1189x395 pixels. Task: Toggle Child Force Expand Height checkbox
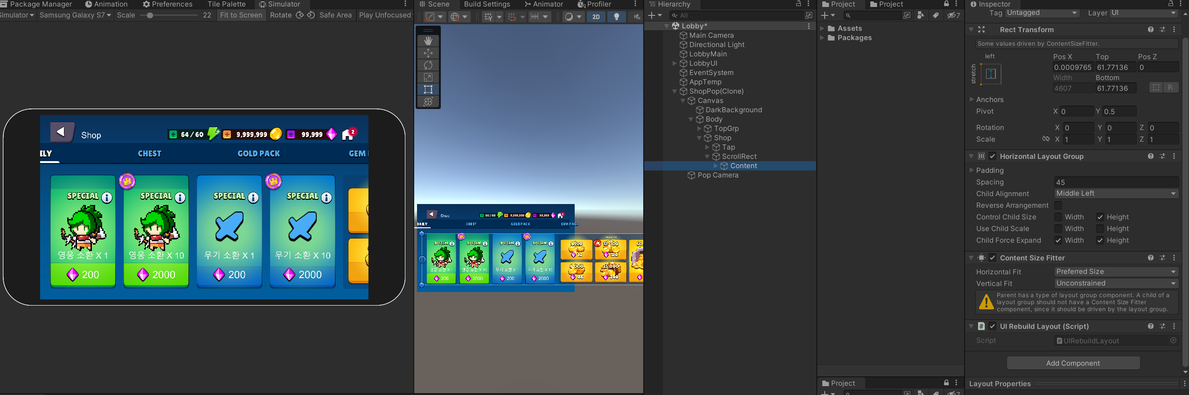(x=1100, y=240)
